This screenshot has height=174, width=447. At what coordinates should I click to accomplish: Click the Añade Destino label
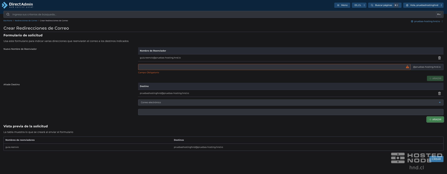pos(11,85)
